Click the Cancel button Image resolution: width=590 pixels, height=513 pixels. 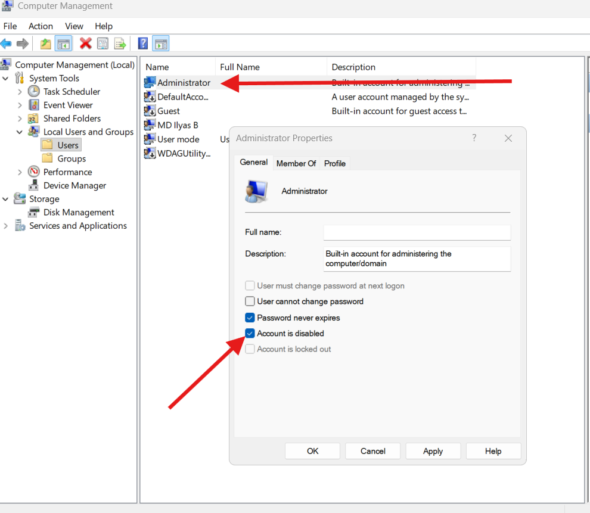tap(372, 450)
